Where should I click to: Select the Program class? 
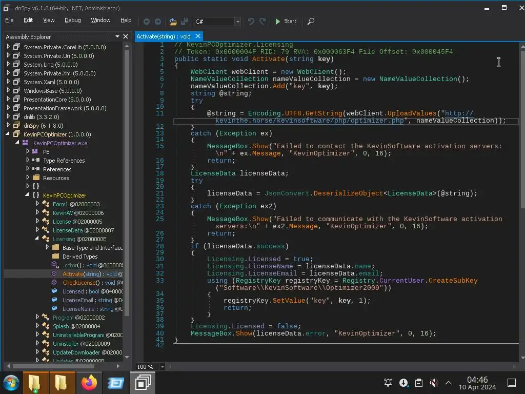coord(78,317)
